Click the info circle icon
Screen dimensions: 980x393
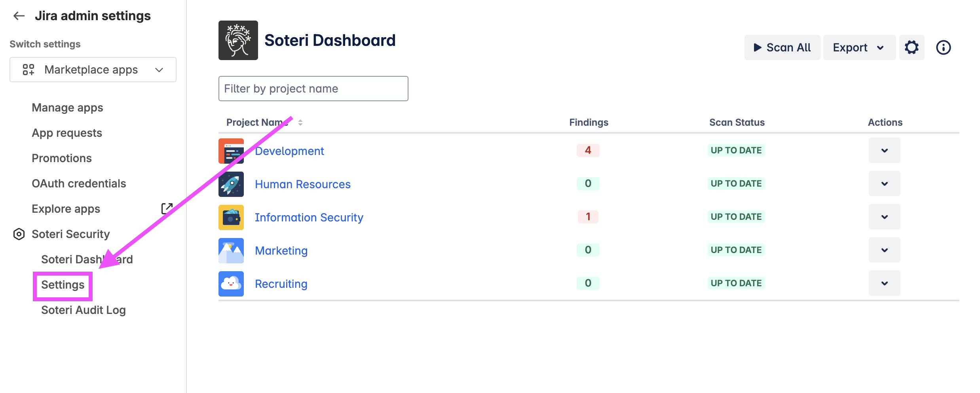coord(943,47)
